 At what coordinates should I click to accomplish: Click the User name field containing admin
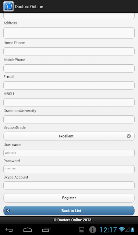(69, 153)
